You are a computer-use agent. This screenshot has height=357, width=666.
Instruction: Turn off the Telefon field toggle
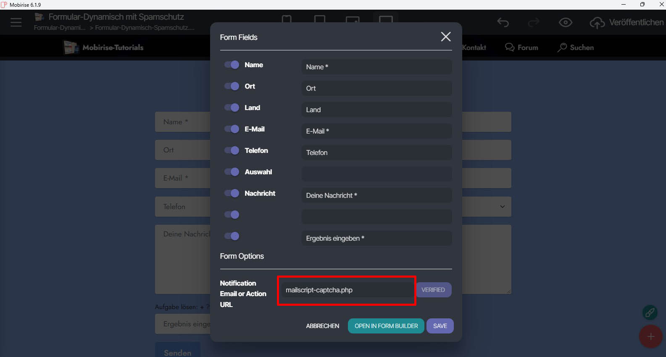tap(232, 150)
